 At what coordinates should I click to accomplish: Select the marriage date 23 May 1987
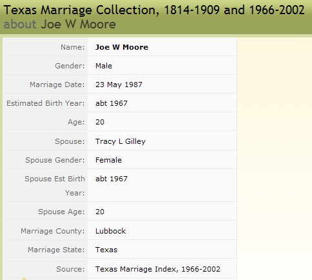119,85
